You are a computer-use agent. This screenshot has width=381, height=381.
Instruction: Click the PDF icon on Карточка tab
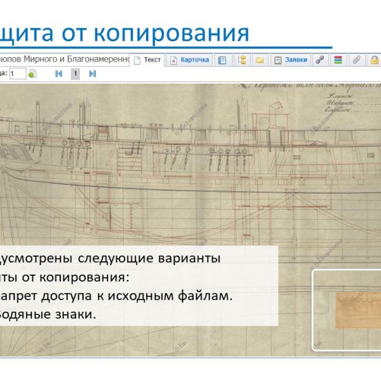(173, 60)
